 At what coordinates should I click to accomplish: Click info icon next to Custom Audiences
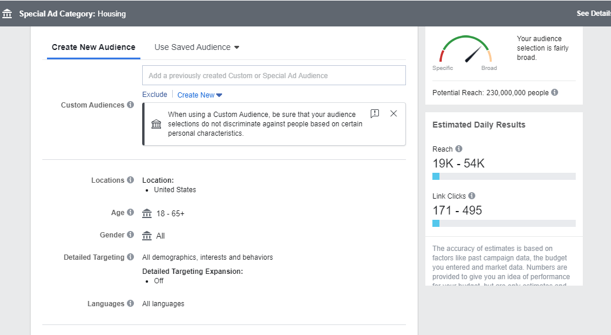point(130,105)
